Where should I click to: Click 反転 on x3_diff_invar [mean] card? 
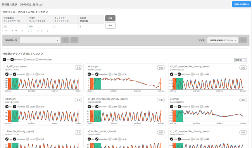(x=79, y=68)
